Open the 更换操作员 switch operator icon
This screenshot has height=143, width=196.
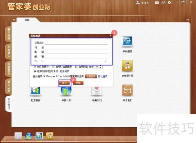pyautogui.click(x=127, y=65)
